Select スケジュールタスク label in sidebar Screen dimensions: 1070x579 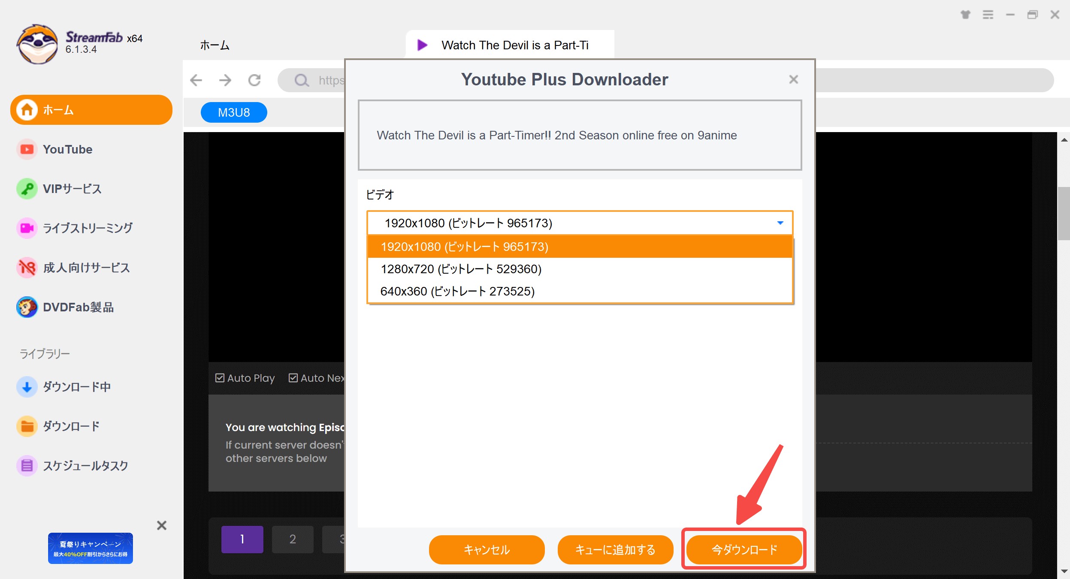[86, 466]
